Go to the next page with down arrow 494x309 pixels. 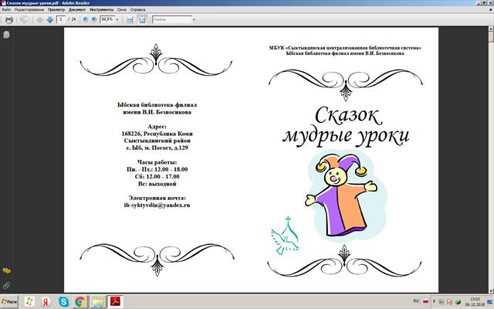(49, 19)
